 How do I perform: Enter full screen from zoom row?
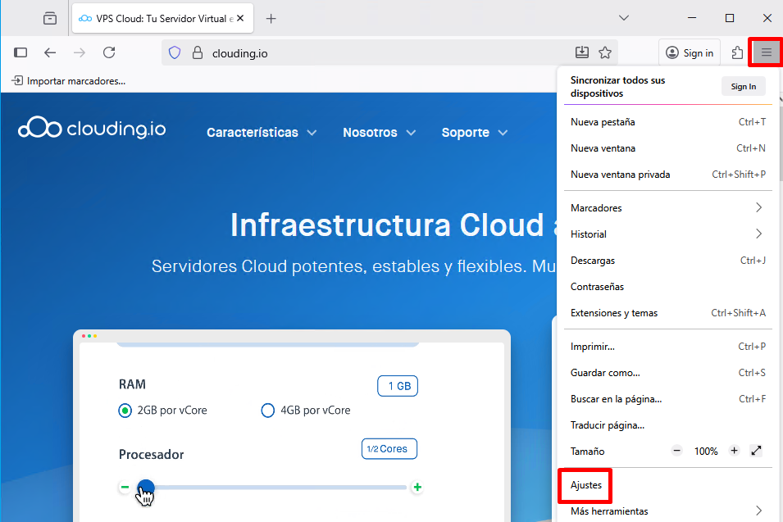click(756, 451)
